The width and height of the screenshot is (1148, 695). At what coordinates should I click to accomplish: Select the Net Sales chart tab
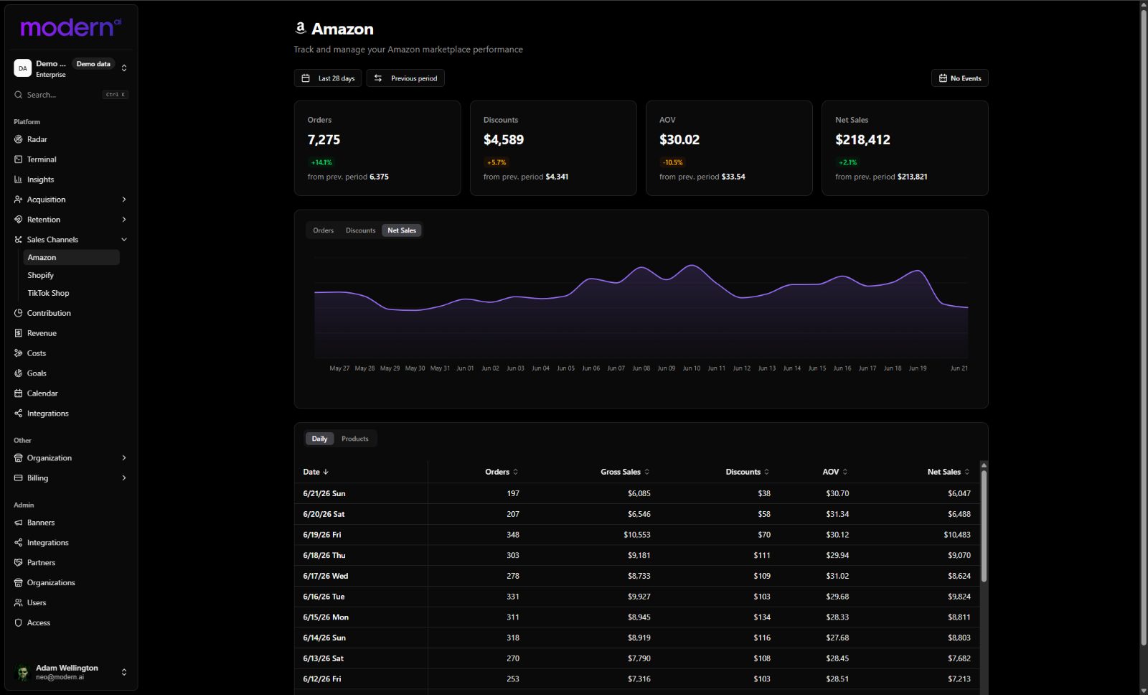point(402,230)
